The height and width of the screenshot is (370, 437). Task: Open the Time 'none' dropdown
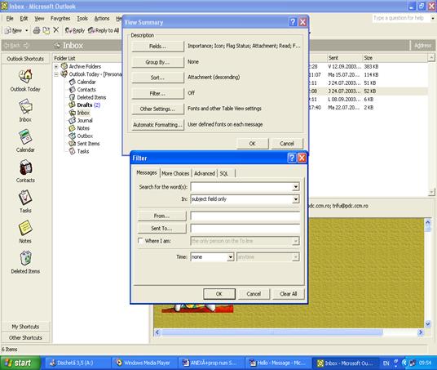point(230,257)
